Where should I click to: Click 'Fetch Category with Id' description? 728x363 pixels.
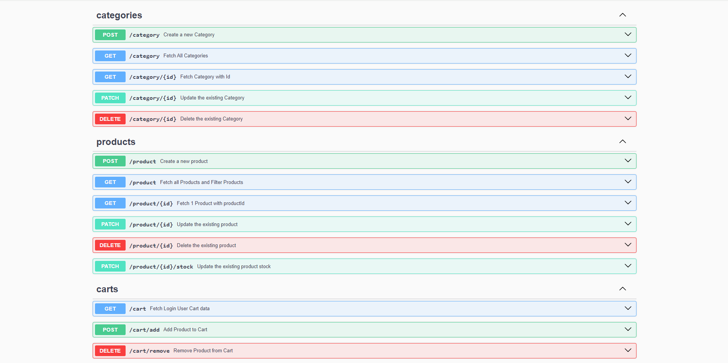click(x=205, y=77)
